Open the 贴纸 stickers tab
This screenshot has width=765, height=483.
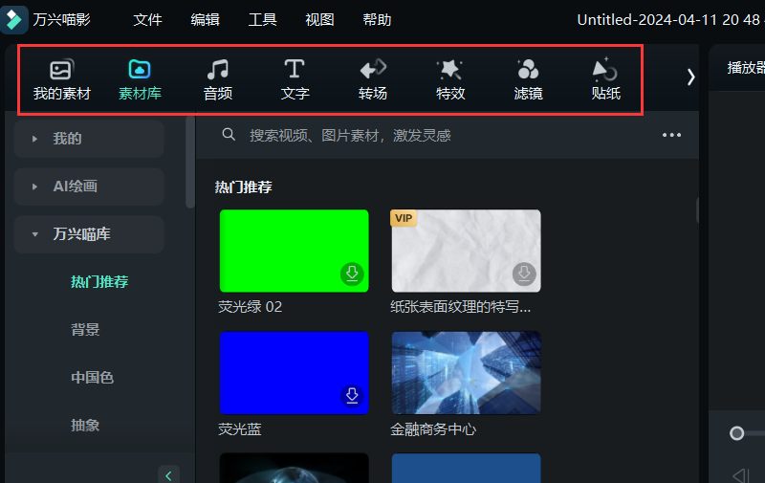pos(605,80)
